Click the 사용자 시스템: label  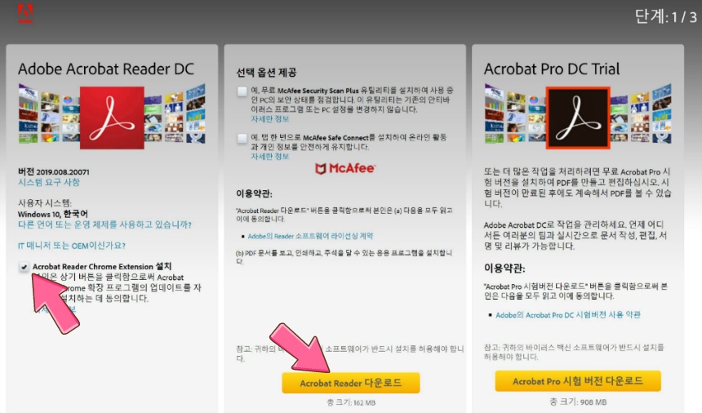pyautogui.click(x=45, y=203)
